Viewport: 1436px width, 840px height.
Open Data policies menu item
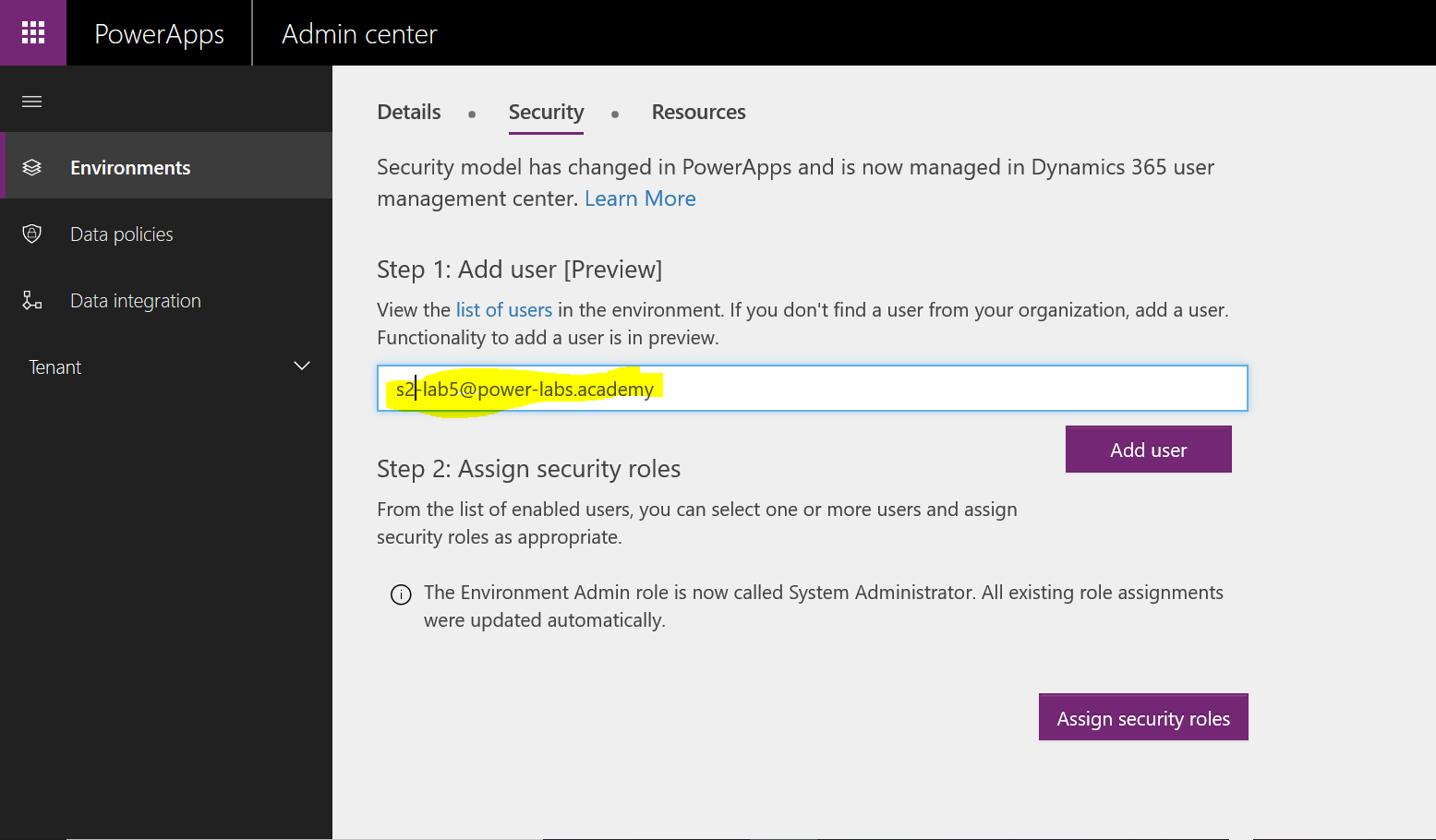[122, 234]
